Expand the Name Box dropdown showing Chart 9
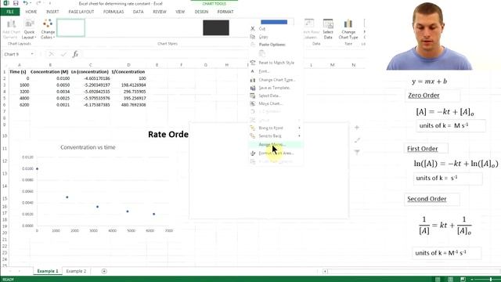The height and width of the screenshot is (282, 501). 32,54
